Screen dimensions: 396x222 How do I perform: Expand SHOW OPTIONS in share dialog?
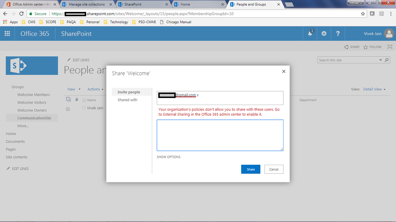tap(168, 157)
